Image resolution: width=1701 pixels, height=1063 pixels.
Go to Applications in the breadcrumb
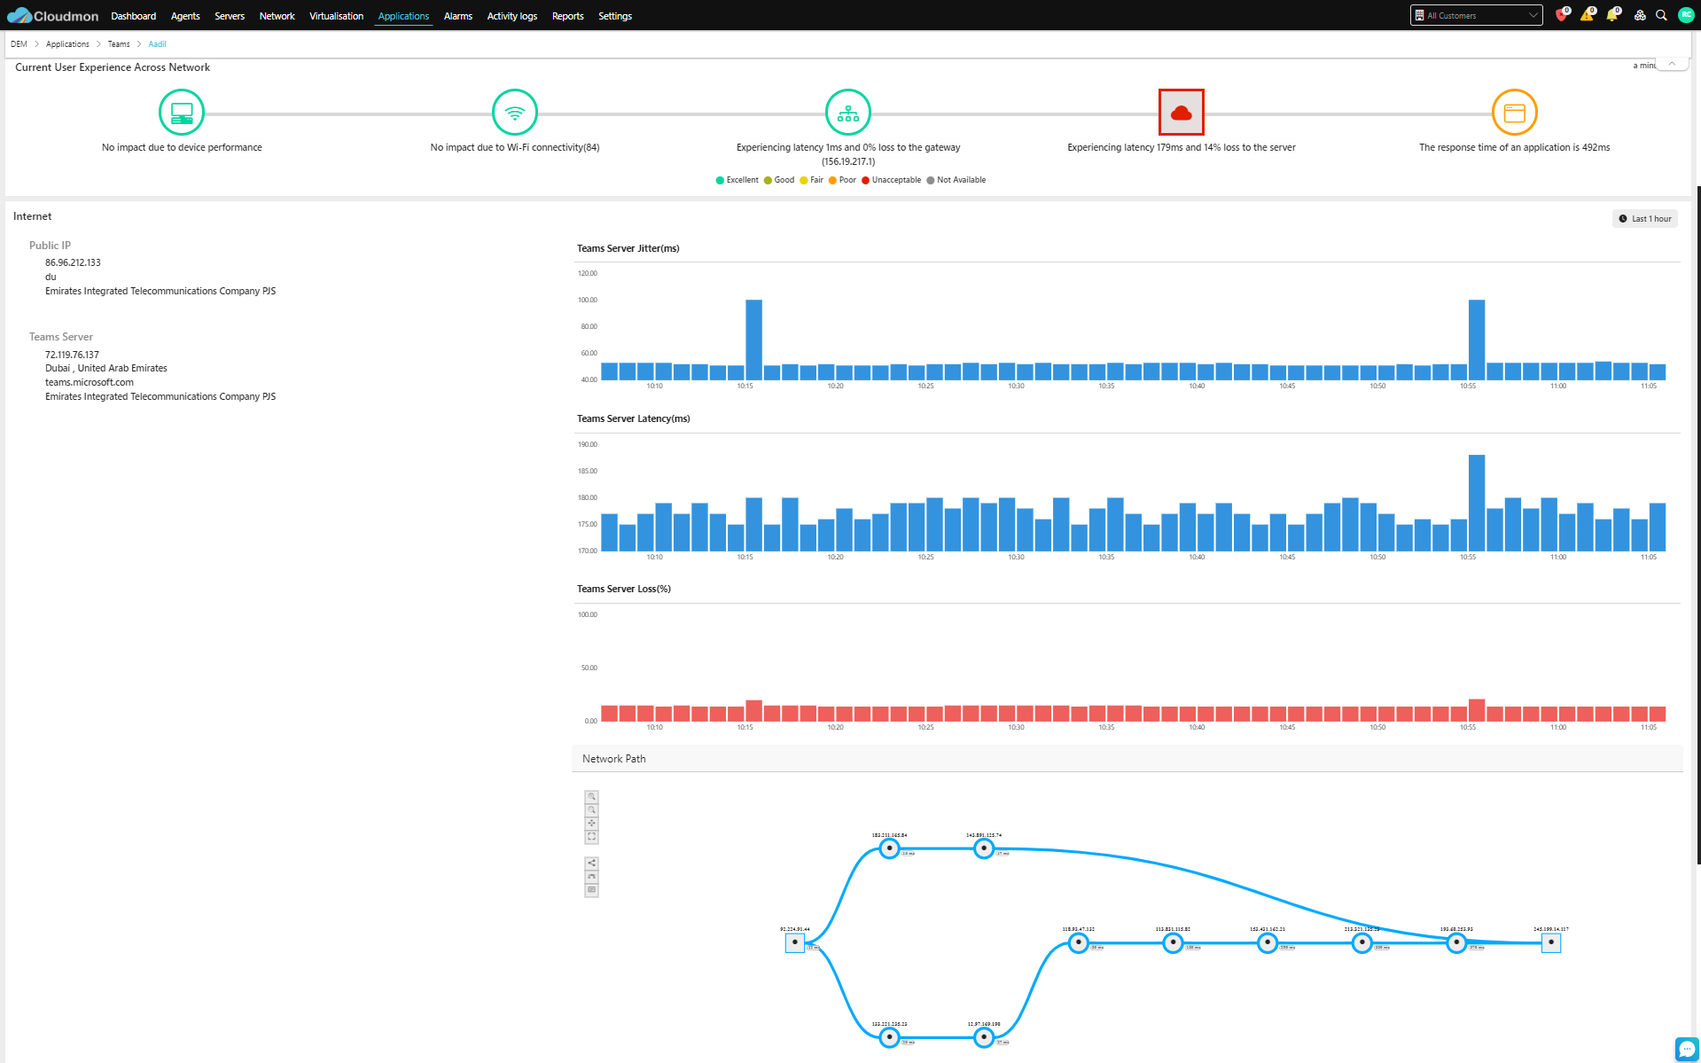[x=67, y=44]
